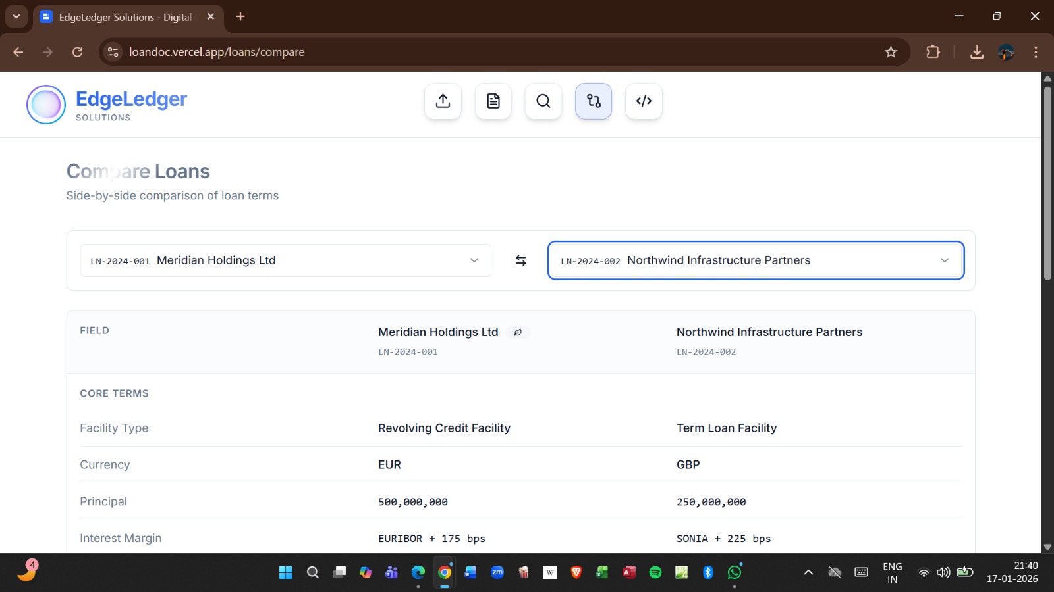Click 'Term Loan Facility' value

coord(727,428)
